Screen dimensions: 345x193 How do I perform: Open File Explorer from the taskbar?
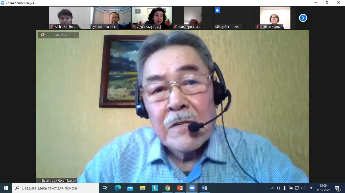pos(142,188)
